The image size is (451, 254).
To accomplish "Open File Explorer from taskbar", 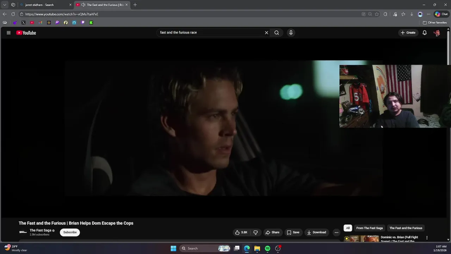I will 257,248.
